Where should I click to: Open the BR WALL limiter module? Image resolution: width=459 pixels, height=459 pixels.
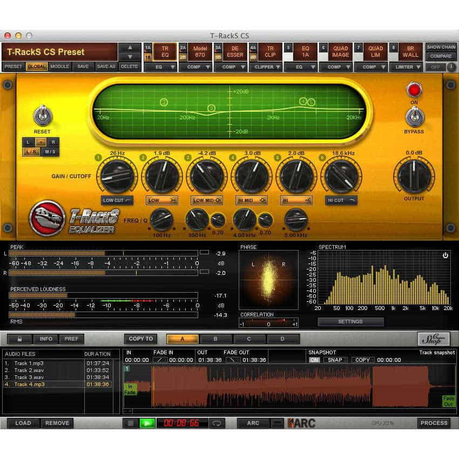(410, 51)
